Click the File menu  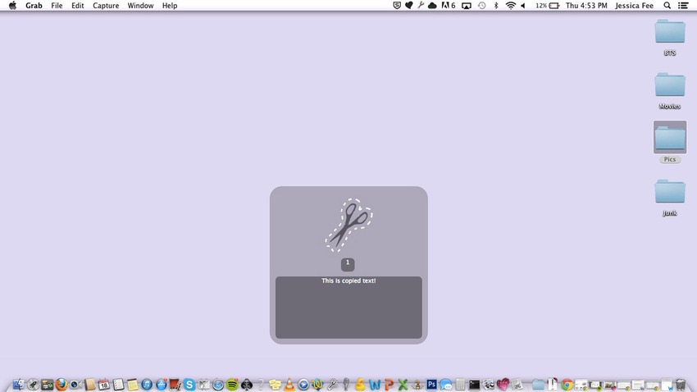pyautogui.click(x=57, y=6)
